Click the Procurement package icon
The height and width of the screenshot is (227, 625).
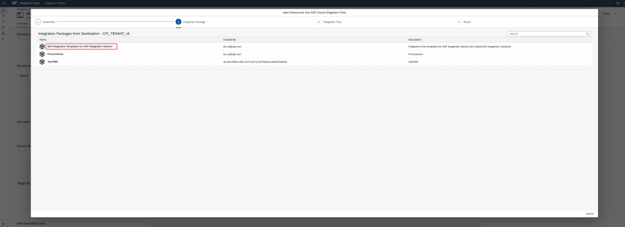[42, 54]
